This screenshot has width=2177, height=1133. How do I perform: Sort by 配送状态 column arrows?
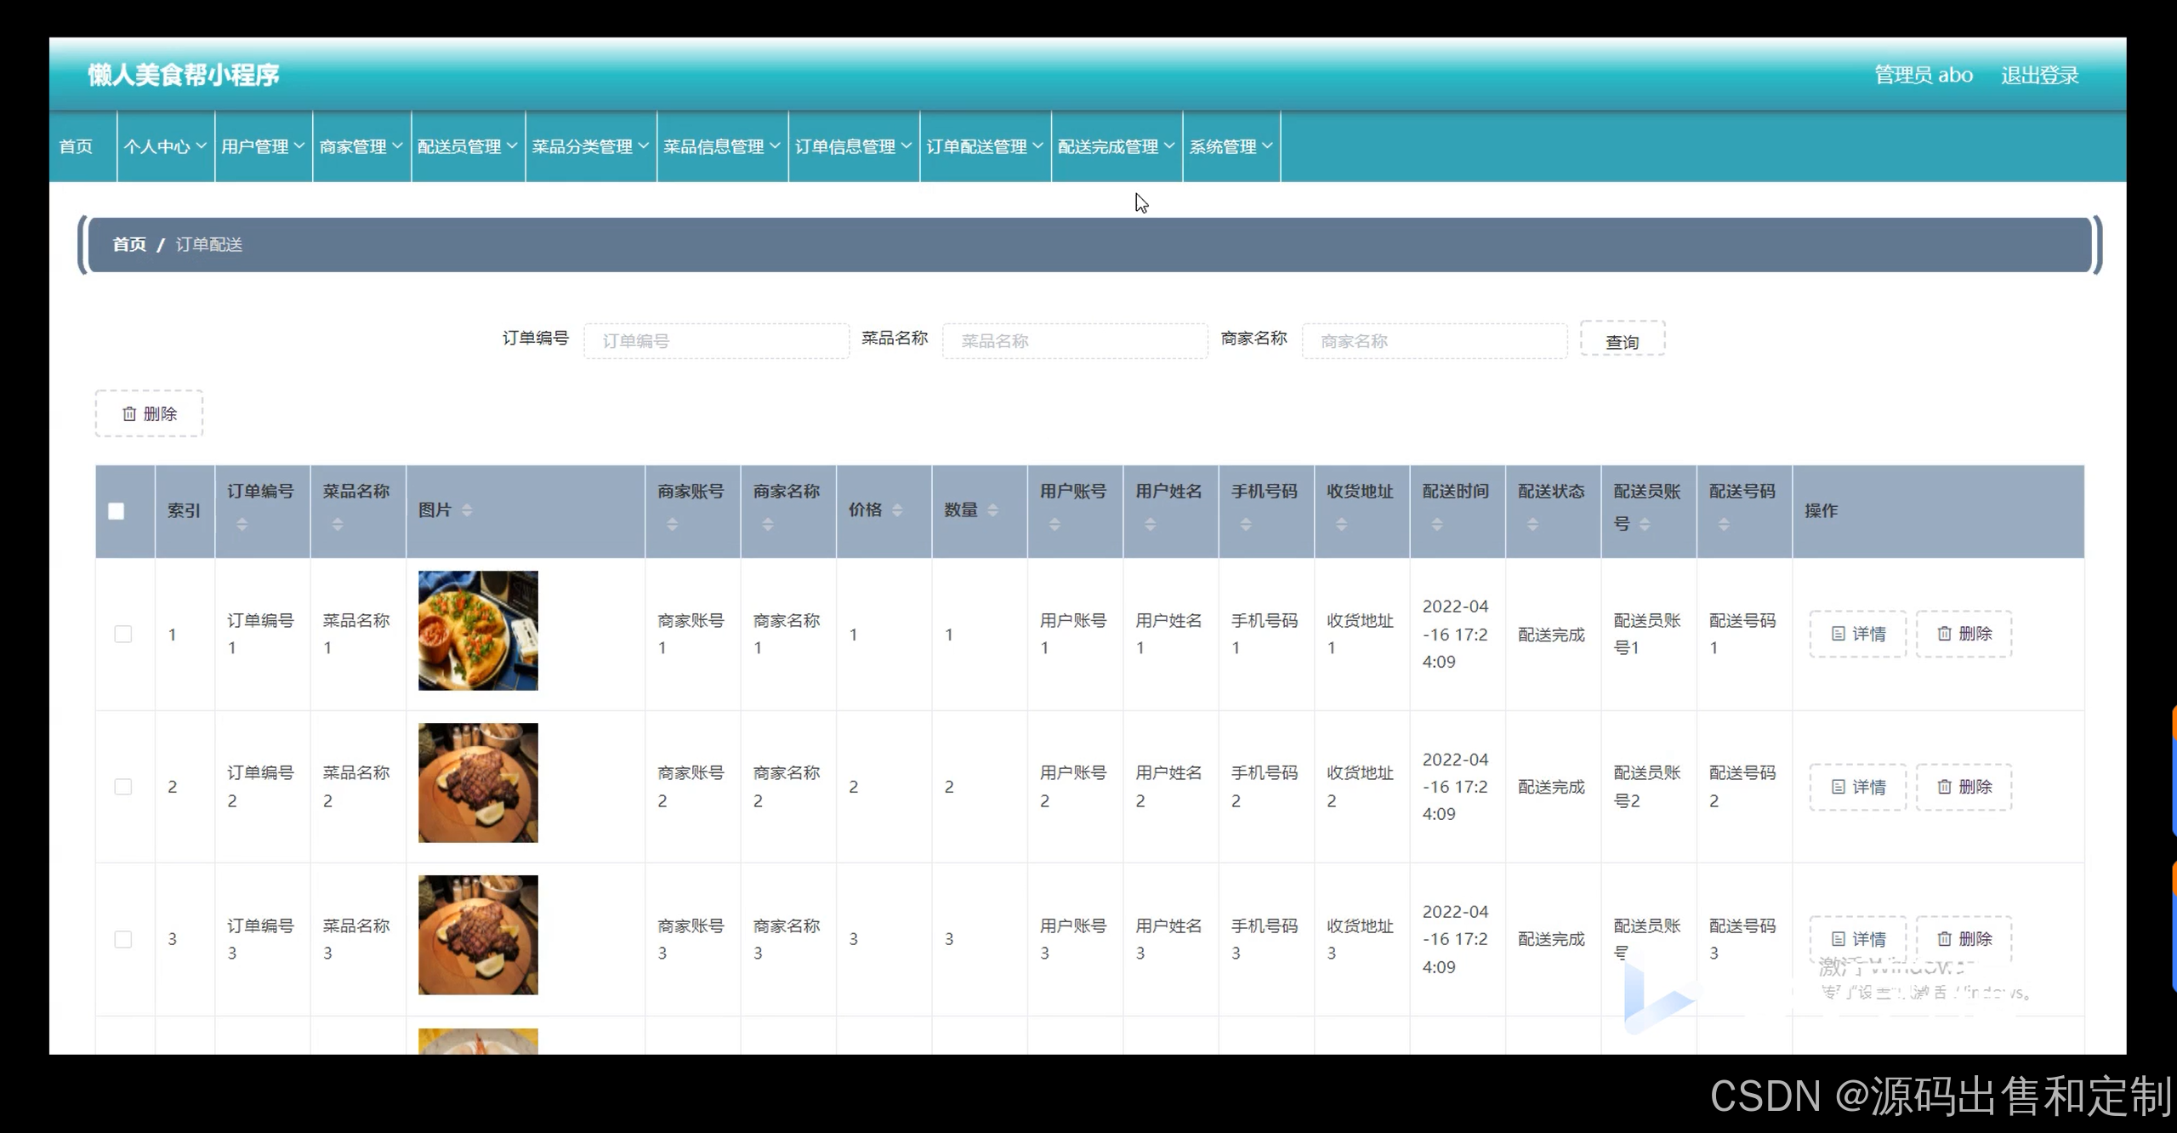pos(1532,525)
